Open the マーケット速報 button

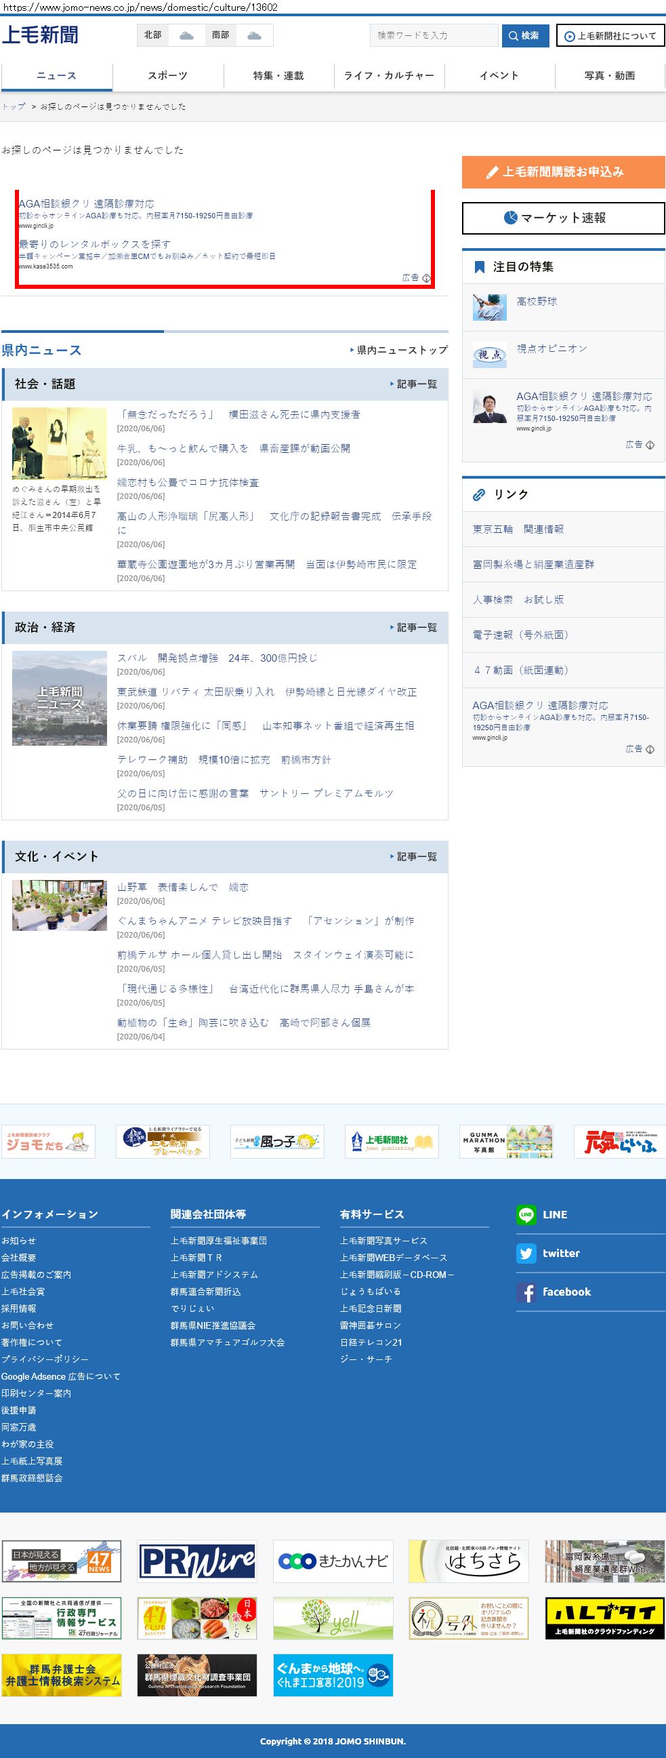tap(563, 218)
